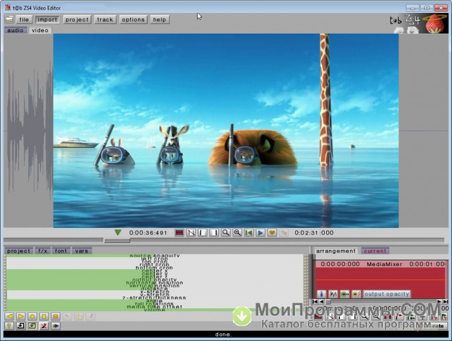Play the video with blue play button
452x341 pixels.
tap(260, 232)
